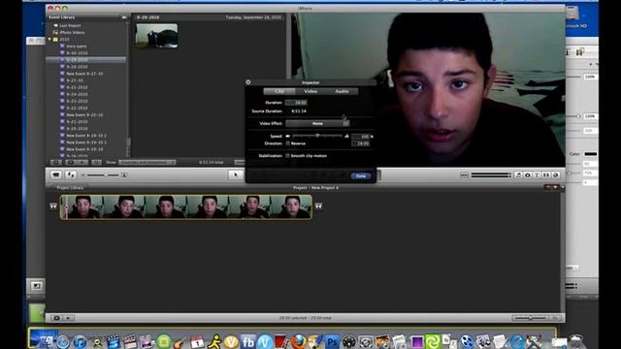Click the Duration input field
Image resolution: width=621 pixels, height=349 pixels.
coord(296,103)
